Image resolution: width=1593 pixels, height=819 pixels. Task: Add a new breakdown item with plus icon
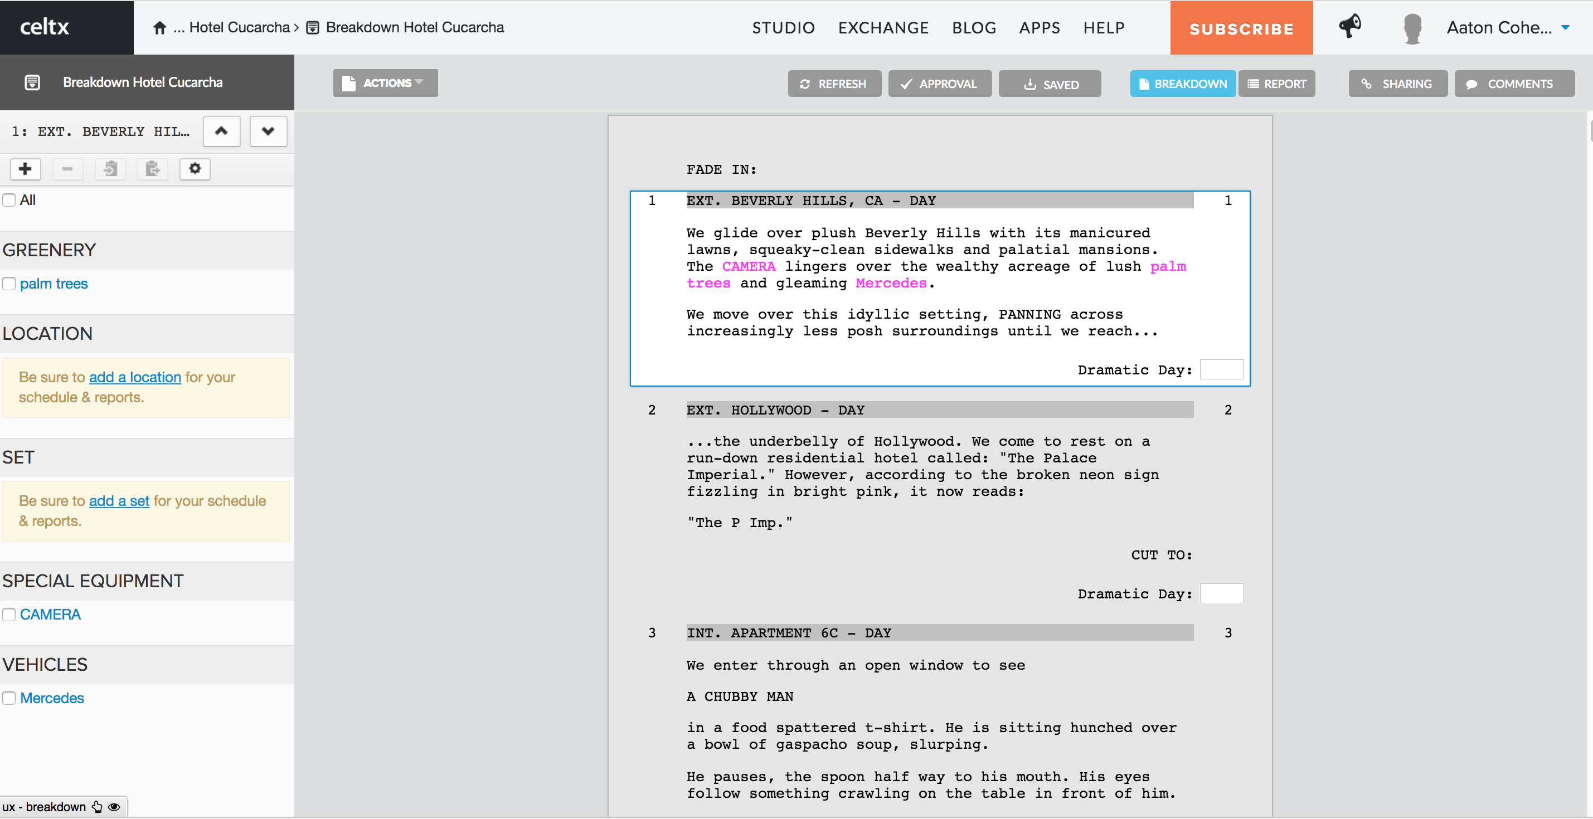[x=25, y=169]
